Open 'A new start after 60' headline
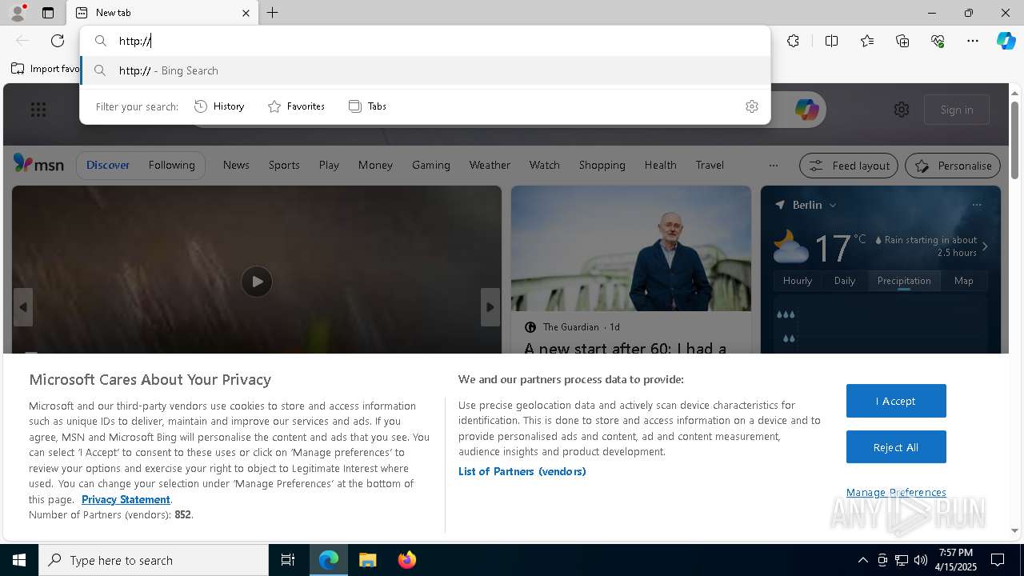The image size is (1024, 576). 625,348
